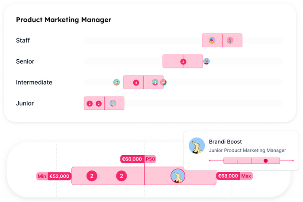
Task: Click the Brandi Boost name in the tooltip
Action: pos(226,141)
